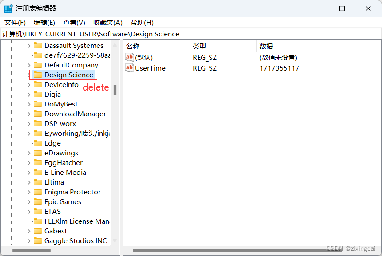Click the UserTime string value icon
The width and height of the screenshot is (382, 256).
(x=130, y=68)
